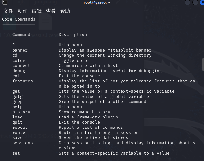The height and width of the screenshot is (161, 204).
Task: Click the terminal icon in the title bar
Action: click(3, 3)
